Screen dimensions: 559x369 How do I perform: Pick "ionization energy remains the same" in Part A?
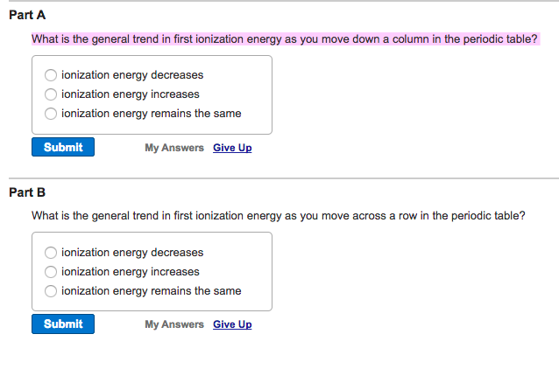pos(52,114)
